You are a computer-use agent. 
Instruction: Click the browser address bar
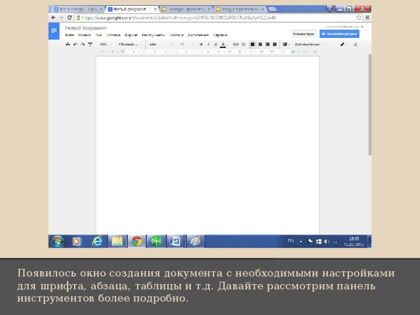coord(217,18)
